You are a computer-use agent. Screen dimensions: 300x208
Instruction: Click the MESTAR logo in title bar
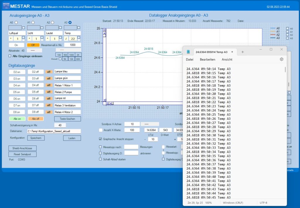point(6,6)
